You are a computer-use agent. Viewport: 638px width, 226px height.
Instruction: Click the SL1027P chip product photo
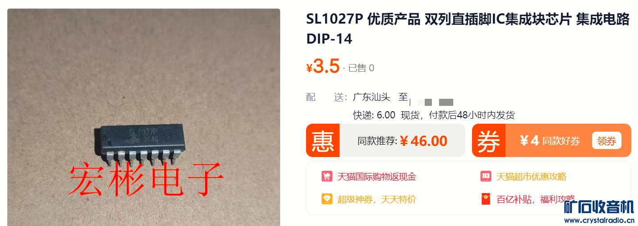coord(144,117)
